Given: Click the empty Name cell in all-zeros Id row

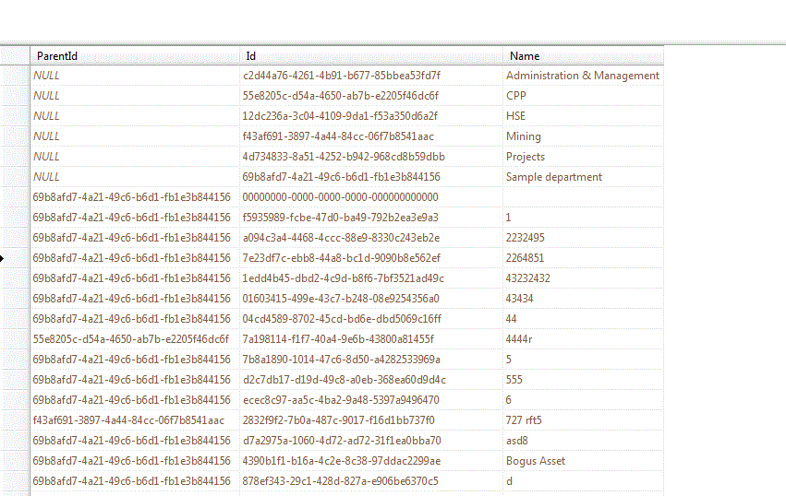Looking at the screenshot, I should point(582,197).
